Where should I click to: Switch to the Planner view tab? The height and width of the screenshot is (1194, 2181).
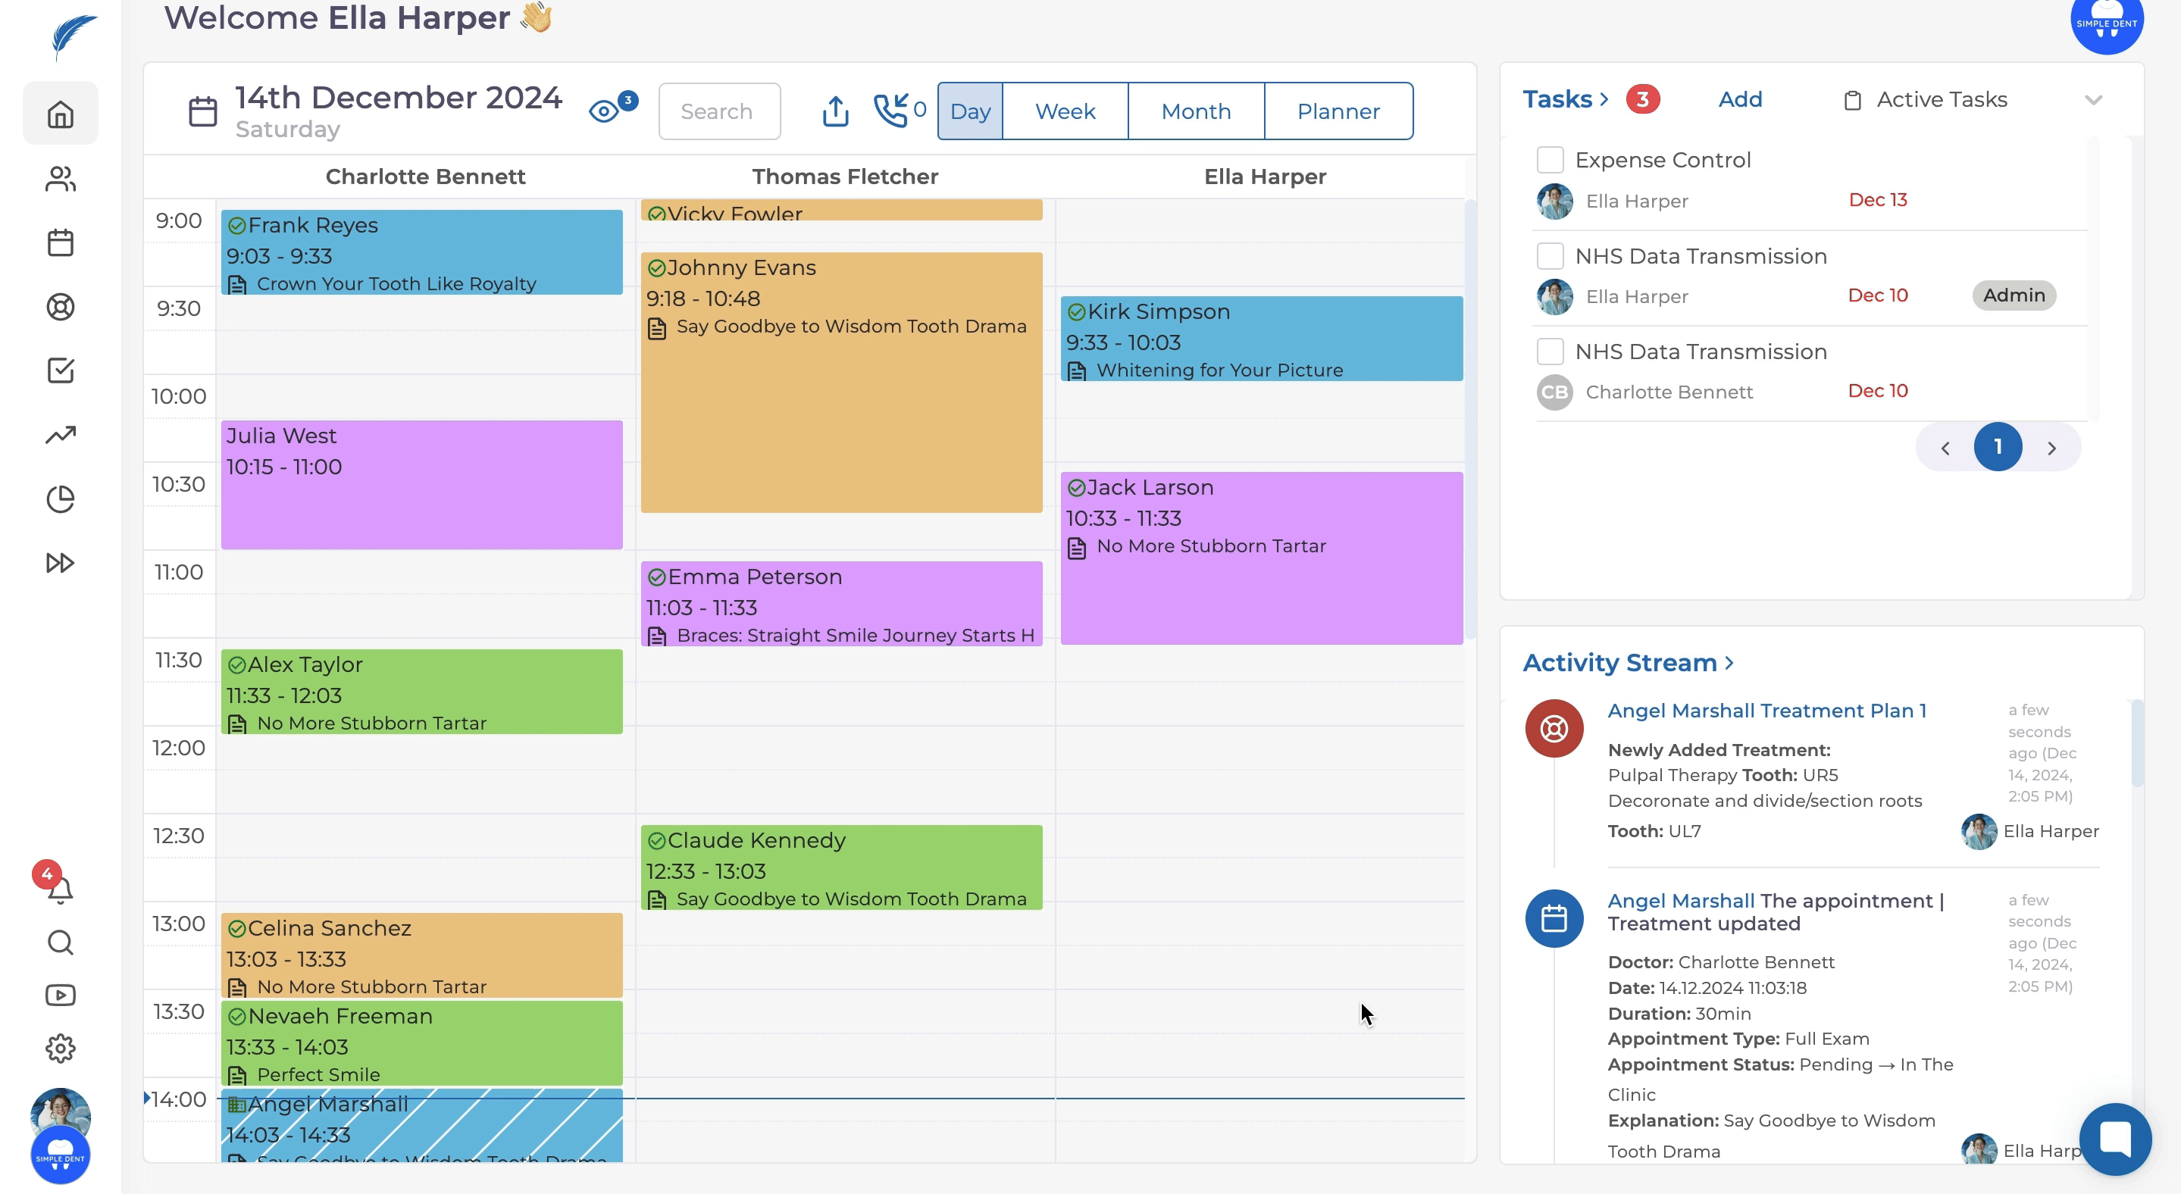pyautogui.click(x=1338, y=111)
